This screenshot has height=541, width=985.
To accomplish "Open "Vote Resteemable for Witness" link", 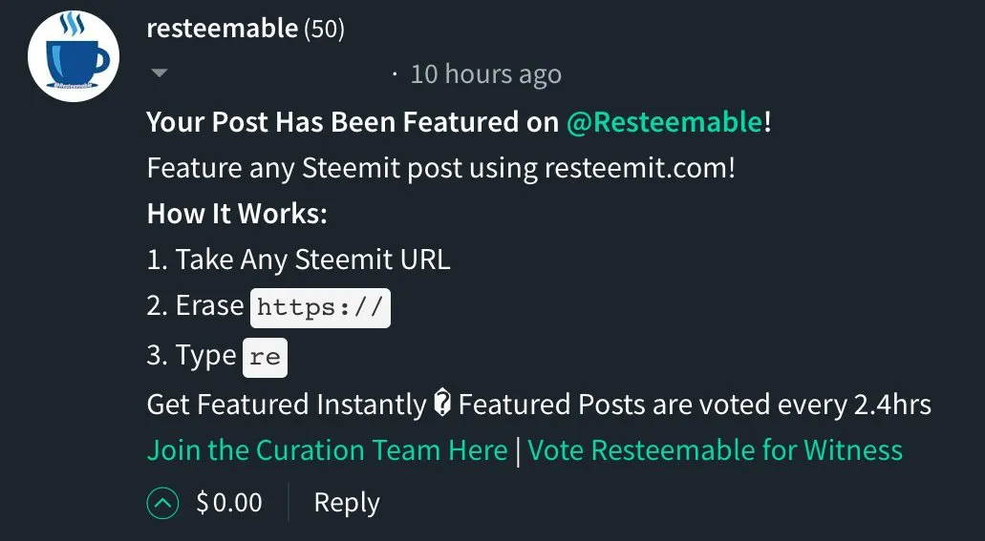I will click(715, 450).
